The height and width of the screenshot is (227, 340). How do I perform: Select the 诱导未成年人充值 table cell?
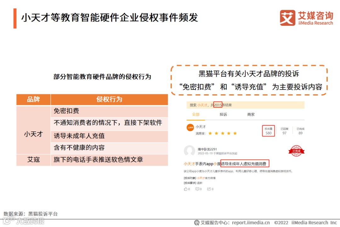coord(109,136)
